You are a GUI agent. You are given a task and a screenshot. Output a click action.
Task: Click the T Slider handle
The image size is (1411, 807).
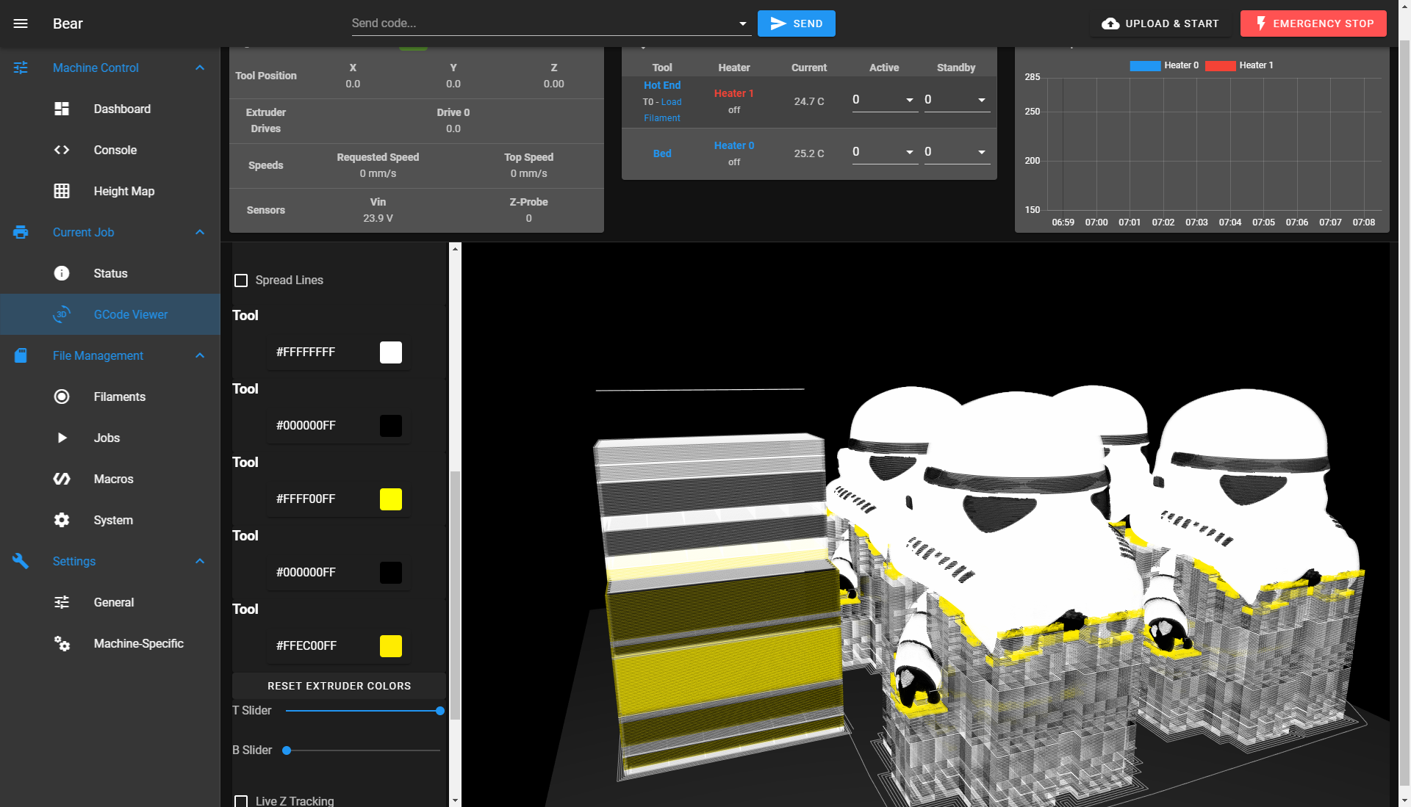439,711
